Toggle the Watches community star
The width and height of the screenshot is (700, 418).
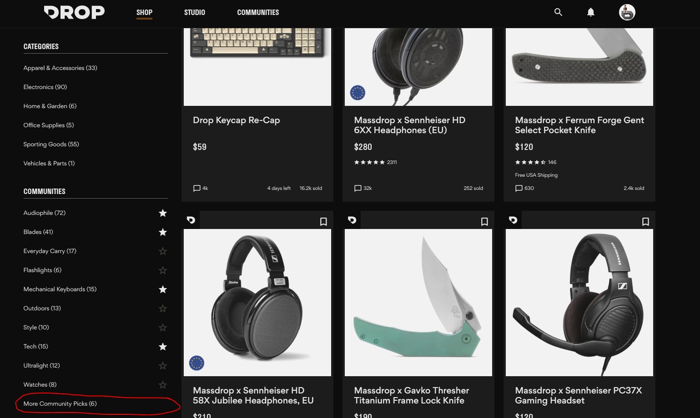[x=162, y=385]
